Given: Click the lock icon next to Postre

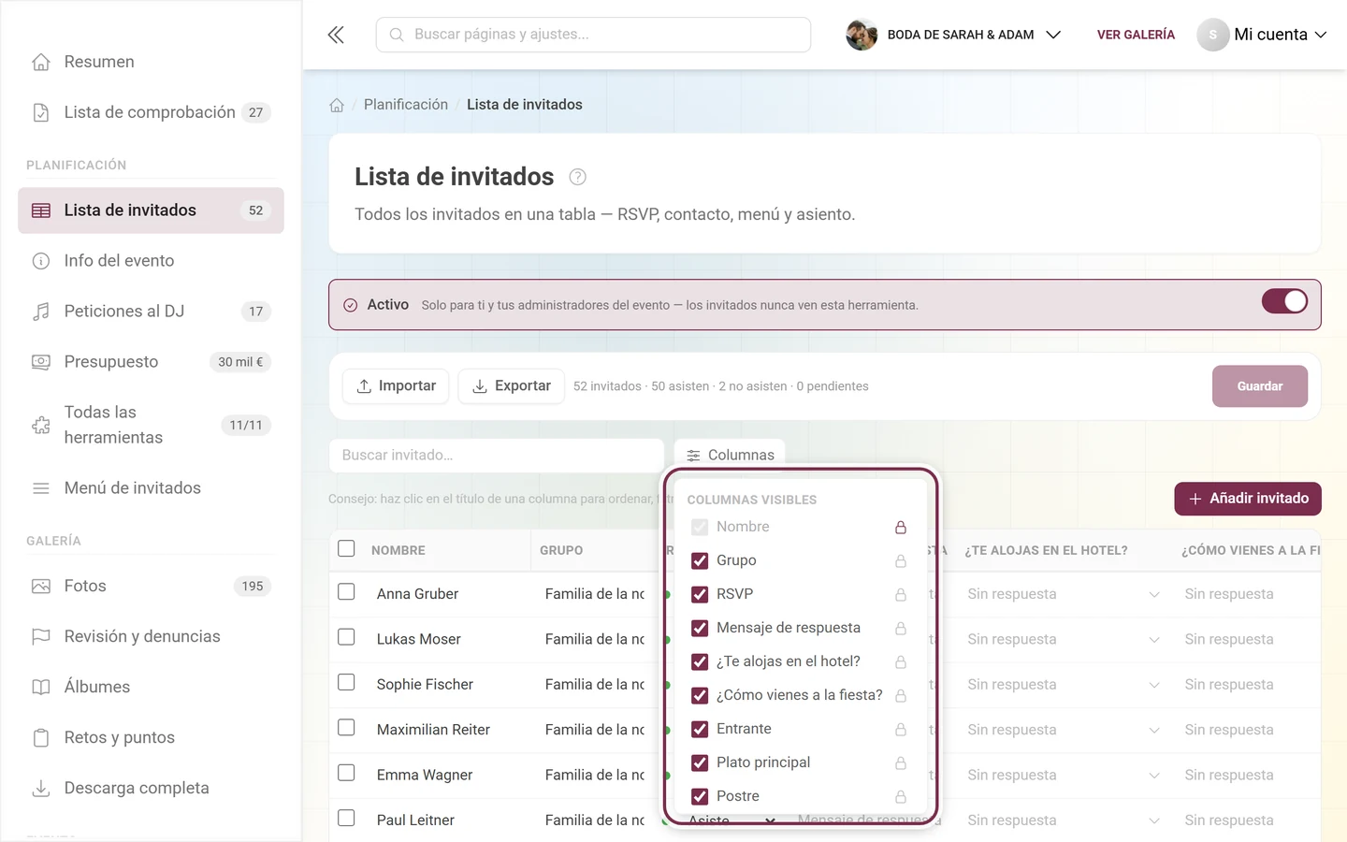Looking at the screenshot, I should pyautogui.click(x=901, y=796).
